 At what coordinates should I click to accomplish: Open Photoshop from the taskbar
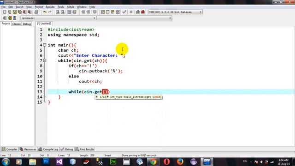tap(46, 162)
